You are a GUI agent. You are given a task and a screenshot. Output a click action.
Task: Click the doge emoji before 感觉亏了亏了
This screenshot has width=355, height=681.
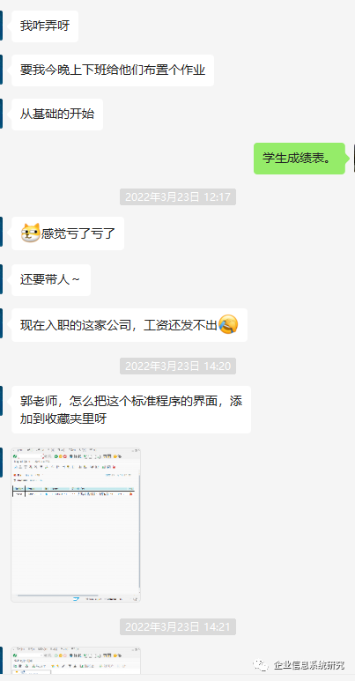(x=31, y=233)
